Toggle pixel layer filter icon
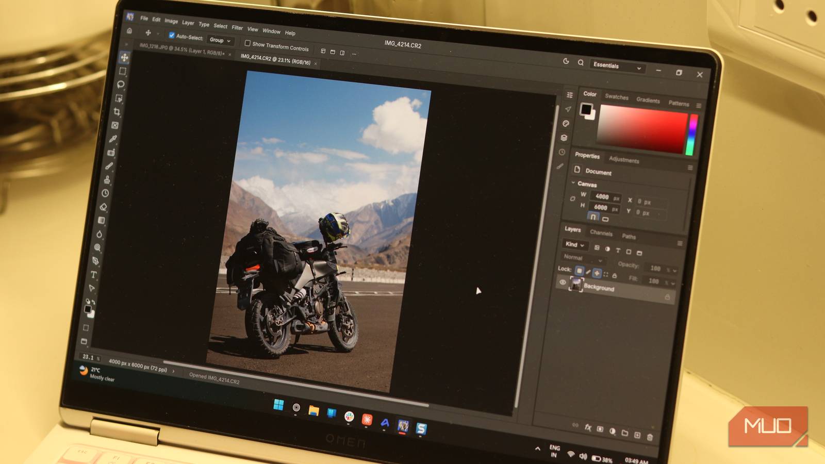 pos(597,247)
